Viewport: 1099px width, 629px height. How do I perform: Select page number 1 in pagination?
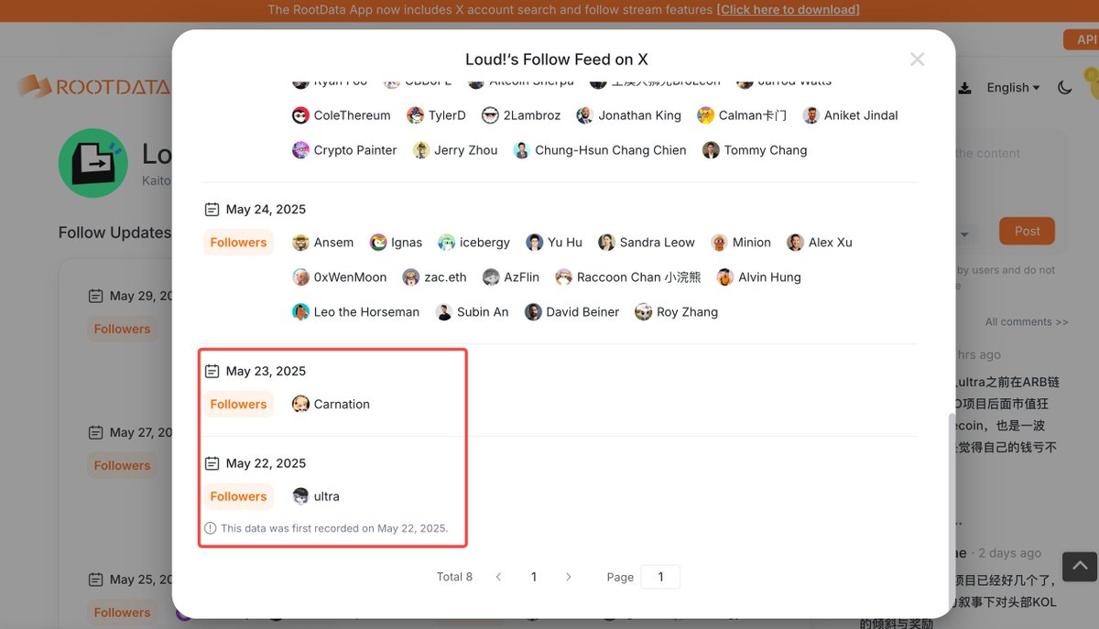[534, 577]
